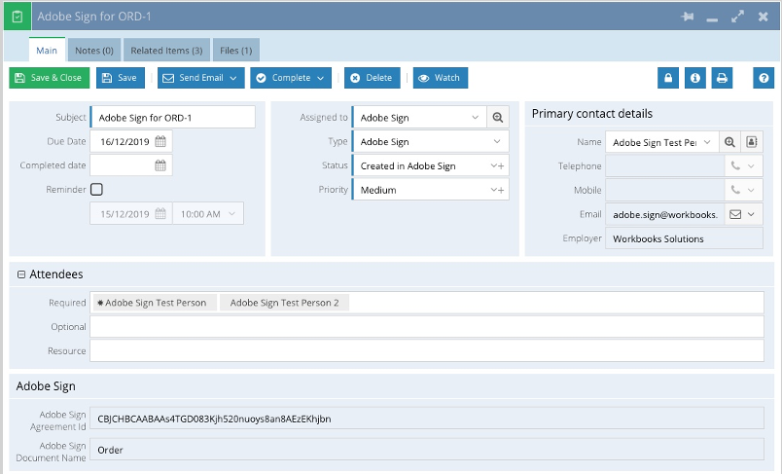The height and width of the screenshot is (474, 782).
Task: Open the Email options dropdown arrow
Action: pos(751,214)
